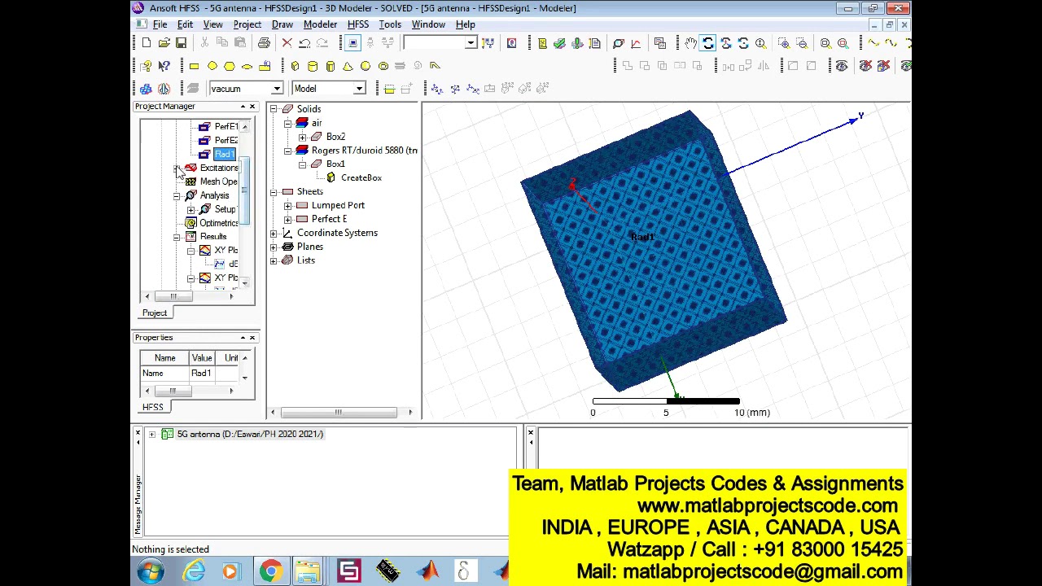Open the Edit menu
The width and height of the screenshot is (1042, 586).
tap(185, 24)
